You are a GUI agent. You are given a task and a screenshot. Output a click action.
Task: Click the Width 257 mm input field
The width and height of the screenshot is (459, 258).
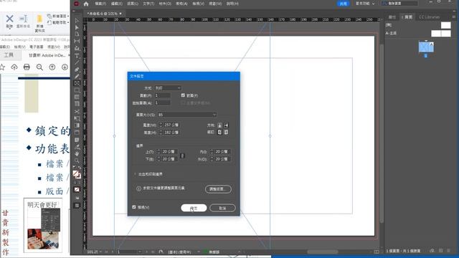172,125
